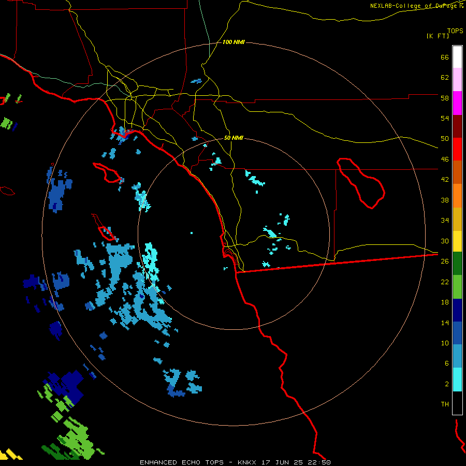Click the '50 NMI' range ring label
This screenshot has width=466, height=466.
pos(234,138)
